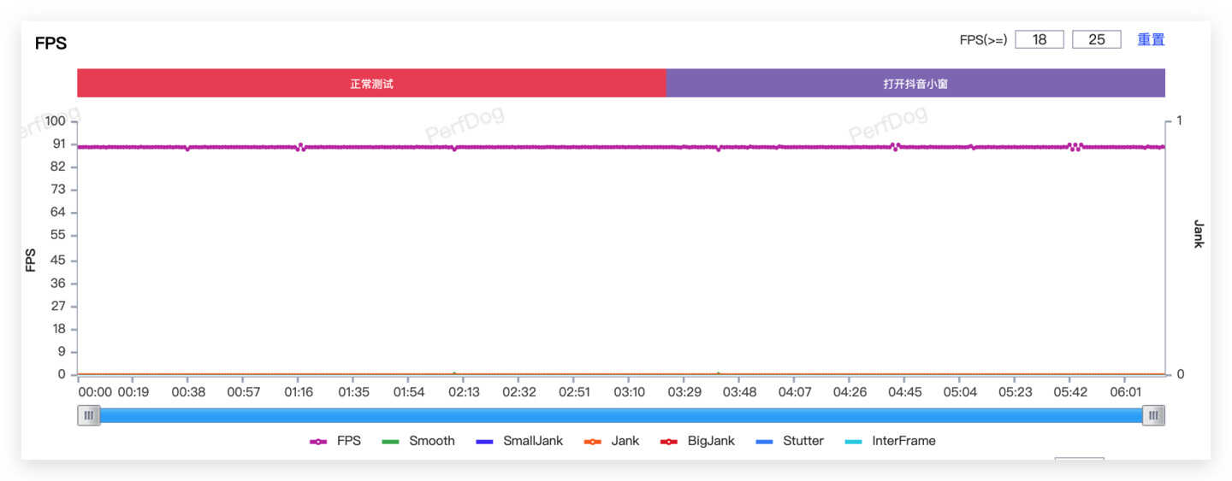
Task: Click the first FPS threshold field showing 18
Action: click(x=1039, y=39)
